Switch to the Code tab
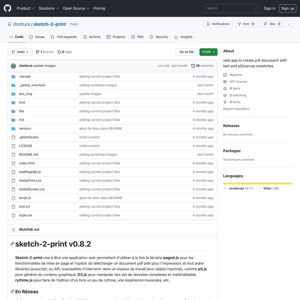The image size is (300, 300). pos(16,37)
